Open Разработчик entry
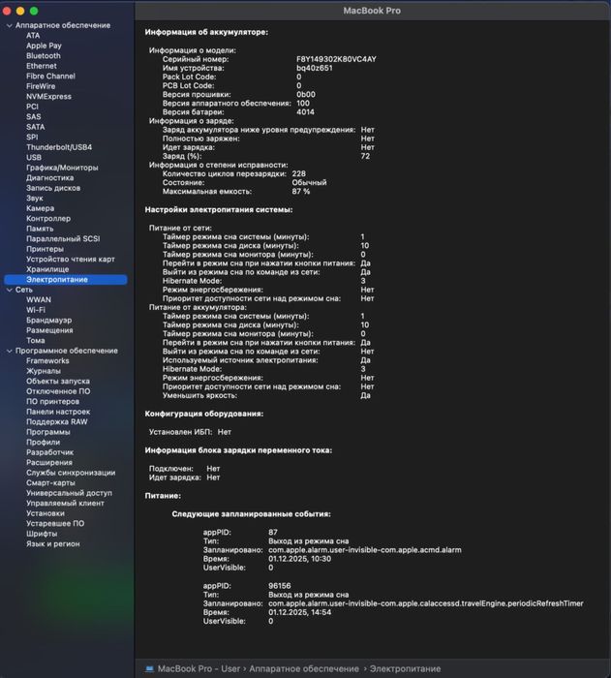611x678 pixels. (x=49, y=452)
